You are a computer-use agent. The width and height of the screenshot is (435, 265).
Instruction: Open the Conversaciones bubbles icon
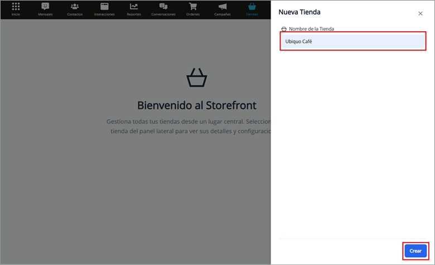(x=163, y=7)
